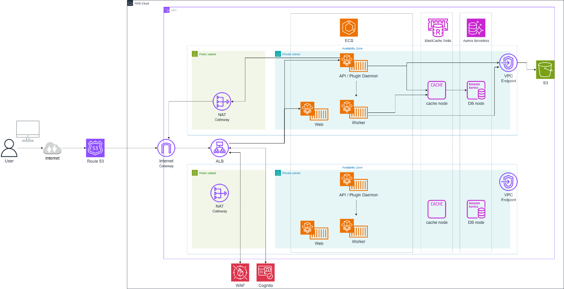Click NAT Gateway icon in the upper public subnet

tap(222, 102)
